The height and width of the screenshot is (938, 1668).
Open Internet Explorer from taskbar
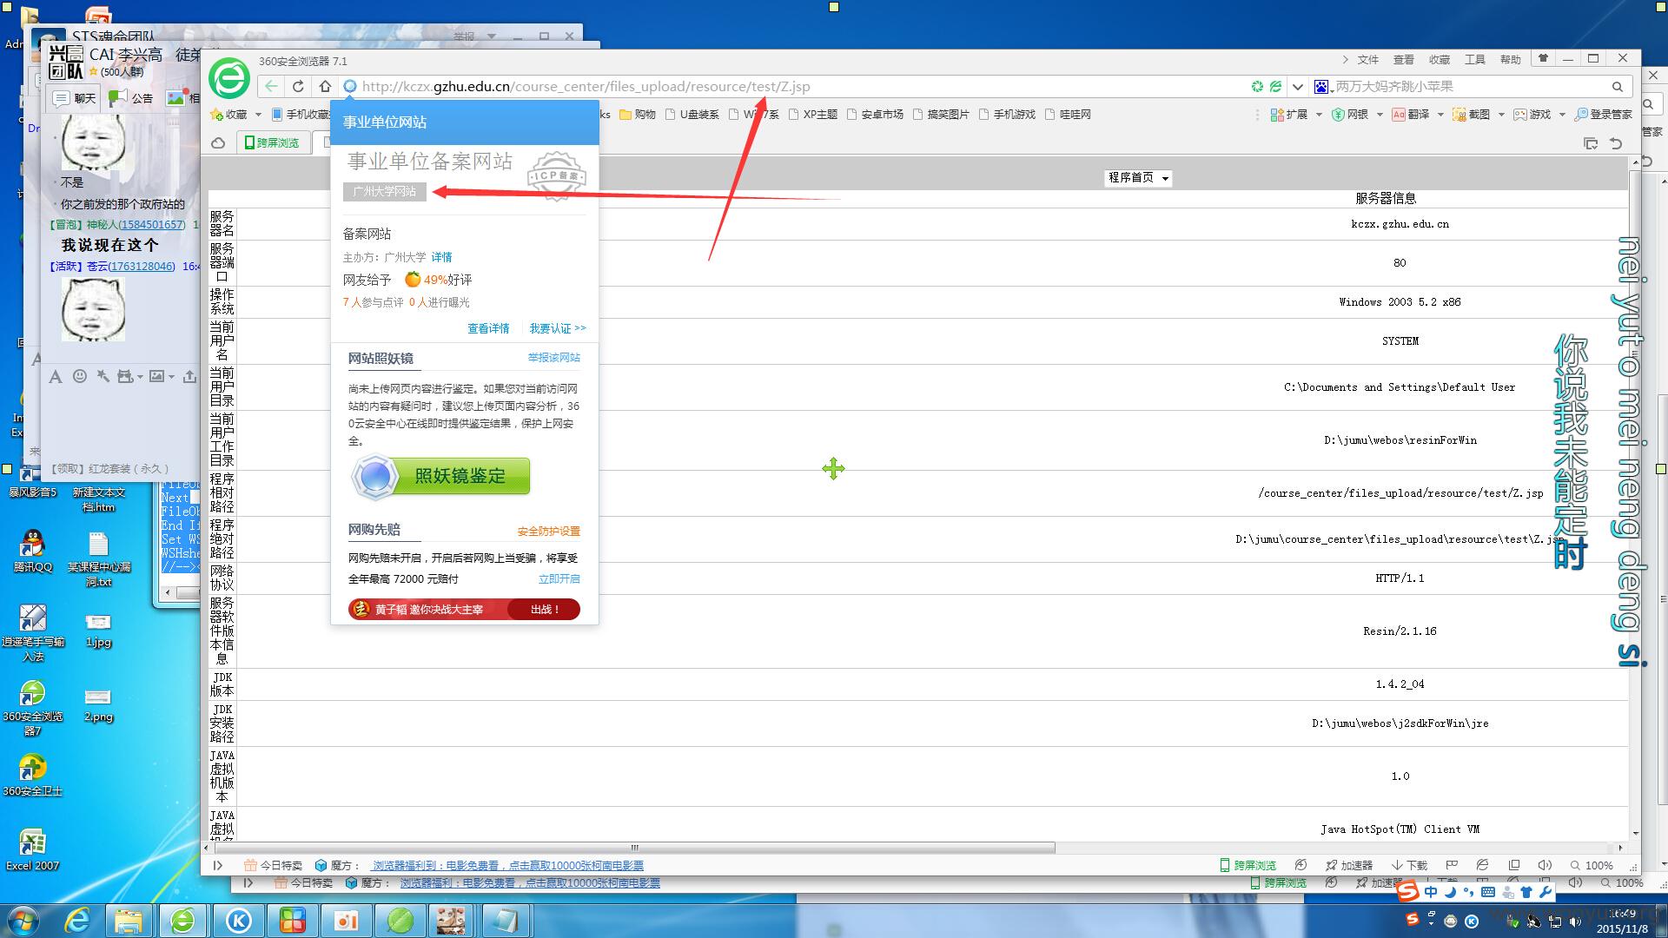click(x=77, y=921)
